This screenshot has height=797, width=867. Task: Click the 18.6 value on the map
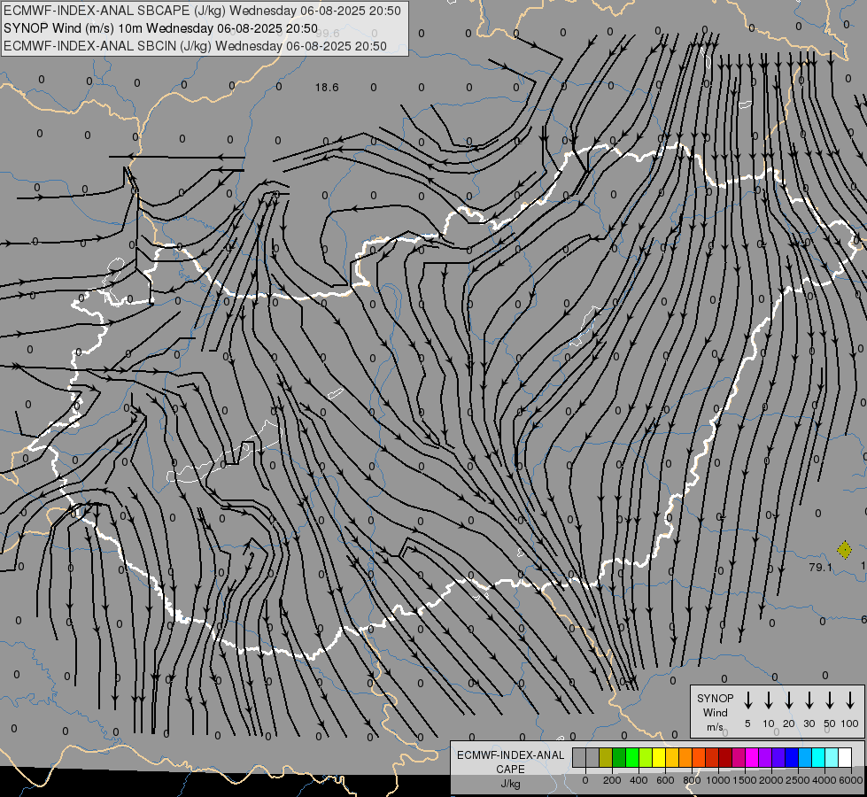point(327,88)
